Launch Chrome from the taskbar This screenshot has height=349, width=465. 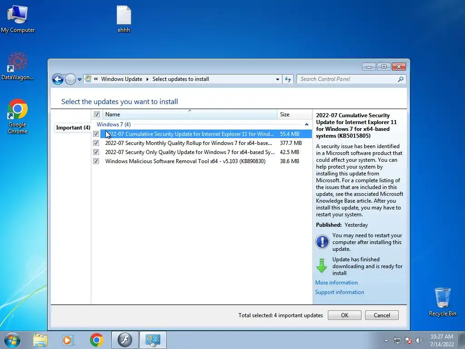point(96,340)
